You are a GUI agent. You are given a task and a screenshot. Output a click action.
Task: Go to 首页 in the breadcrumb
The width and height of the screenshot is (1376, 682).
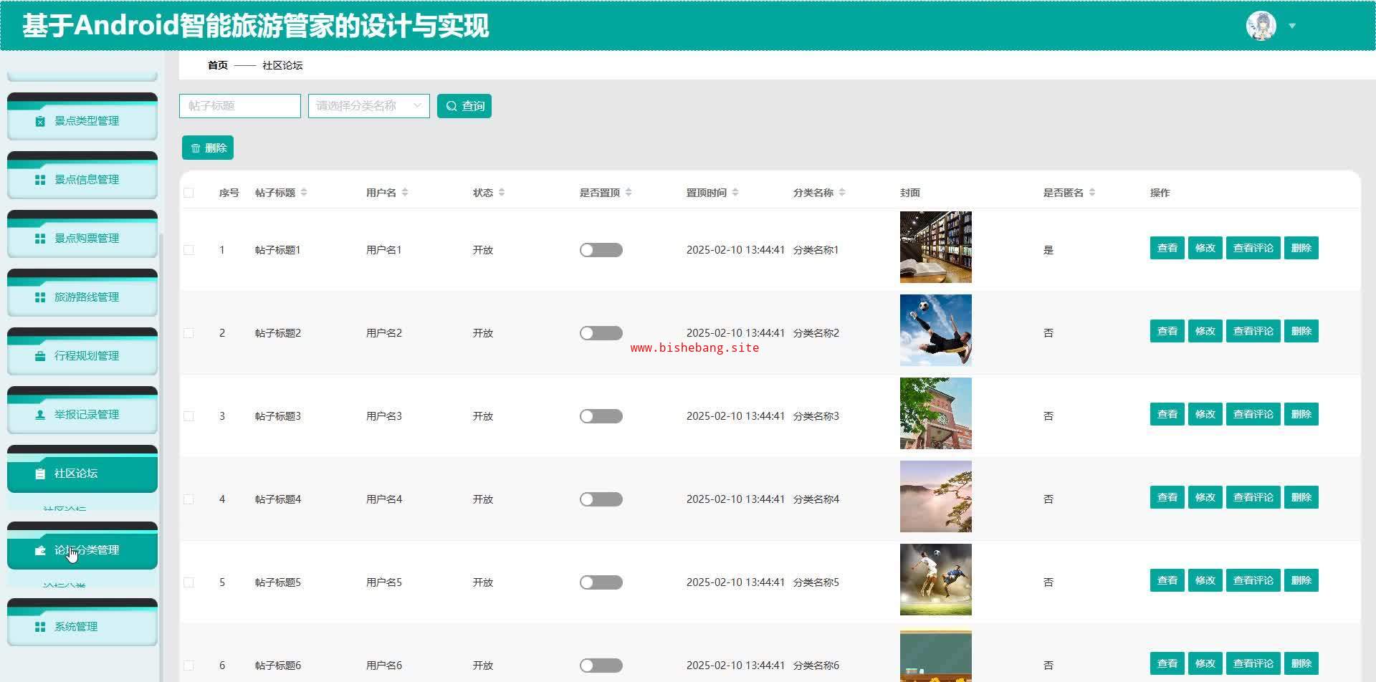click(217, 65)
